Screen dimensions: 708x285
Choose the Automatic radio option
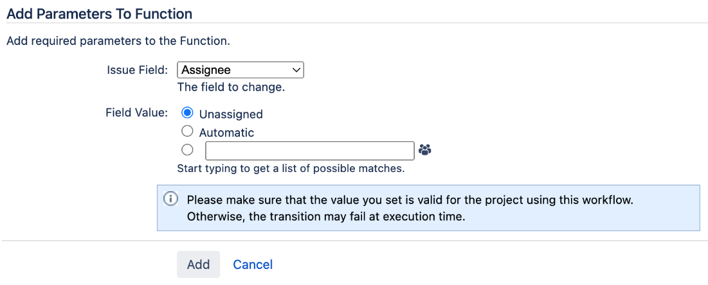(x=187, y=132)
